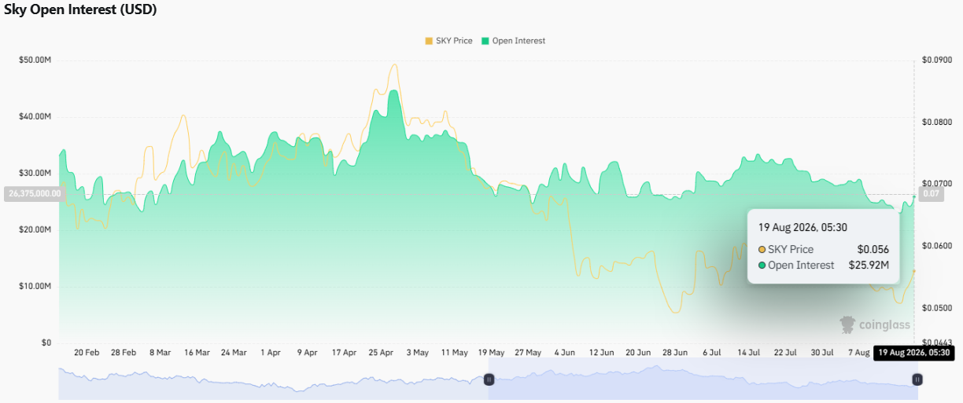Click the black 19 Aug 2026, 05:30 axis marker

pos(913,354)
